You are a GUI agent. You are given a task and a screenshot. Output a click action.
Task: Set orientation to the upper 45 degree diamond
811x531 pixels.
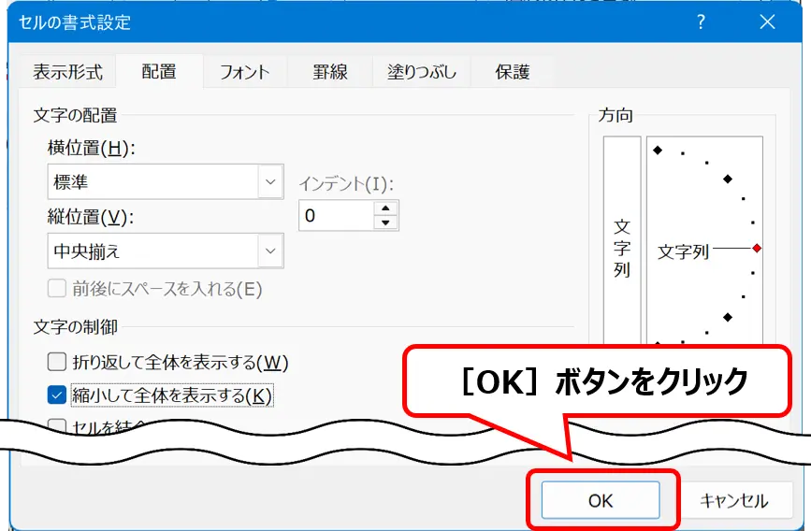(728, 179)
